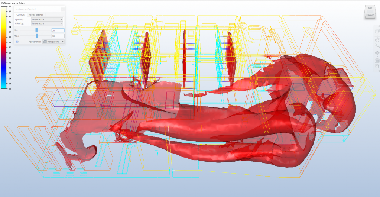Click the Max slider handle

[37, 36]
